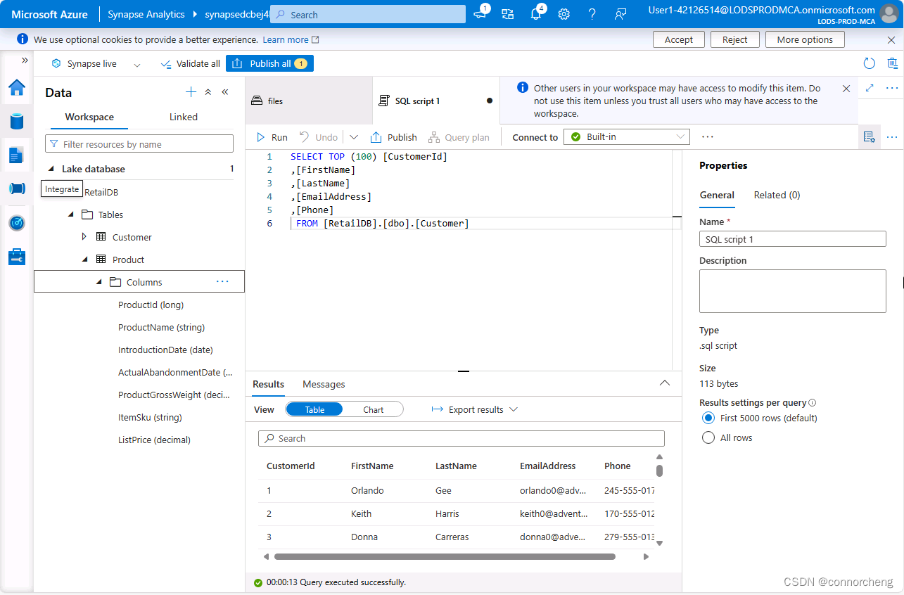Collapse the results pane with up chevron
This screenshot has width=904, height=595.
[665, 383]
